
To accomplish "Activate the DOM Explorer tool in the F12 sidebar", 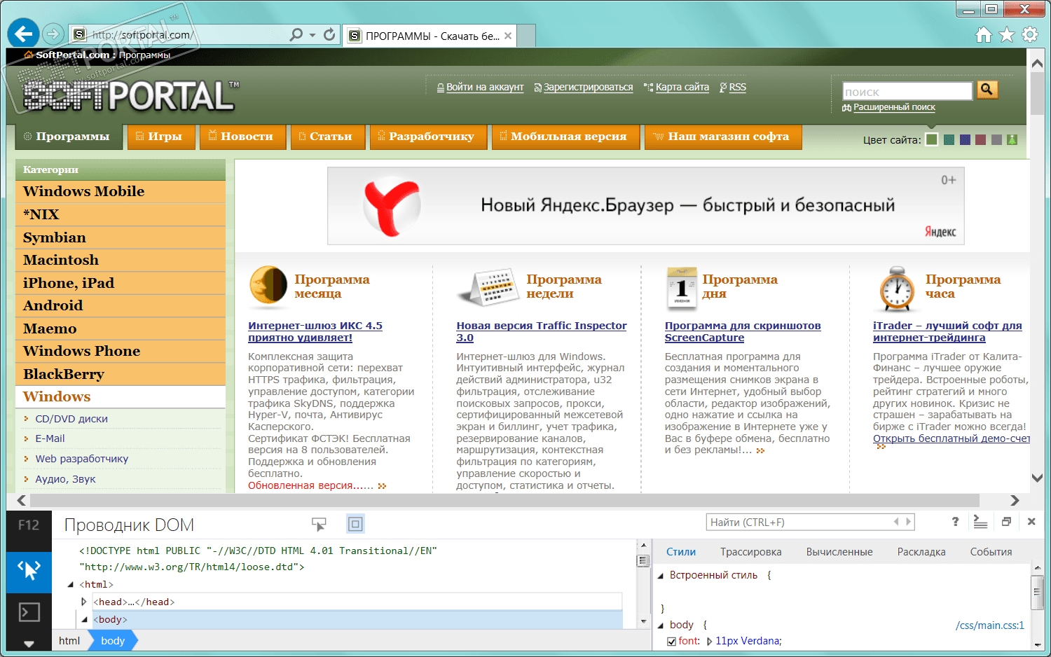I will pos(29,571).
